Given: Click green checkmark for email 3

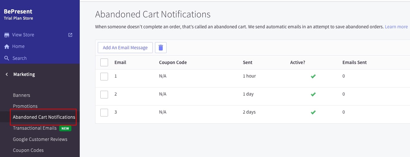Looking at the screenshot, I should [x=313, y=112].
